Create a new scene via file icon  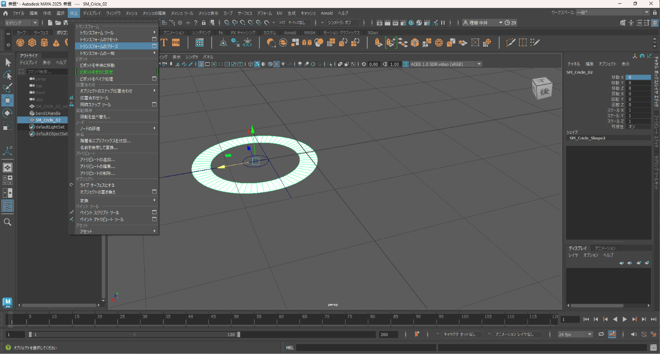pyautogui.click(x=49, y=23)
